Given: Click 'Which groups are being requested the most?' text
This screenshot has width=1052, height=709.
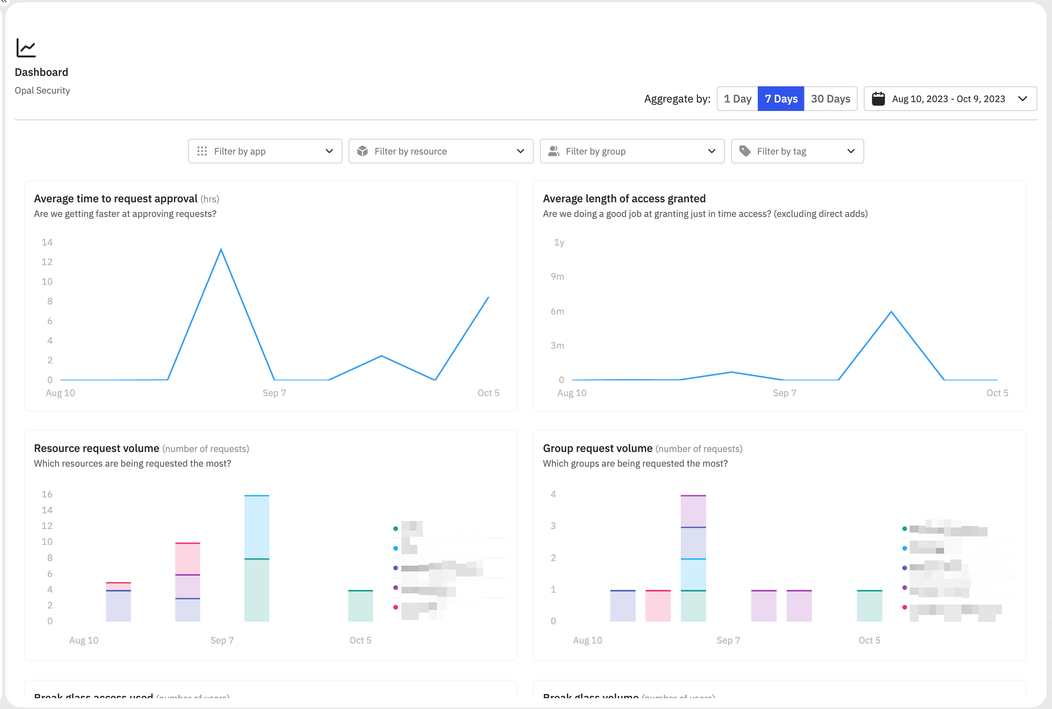Looking at the screenshot, I should point(635,464).
